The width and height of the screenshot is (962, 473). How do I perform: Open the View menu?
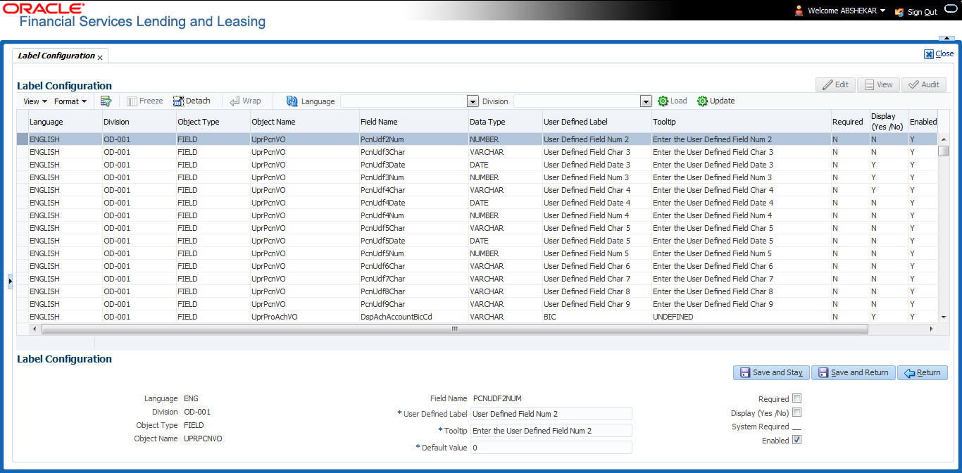click(35, 101)
